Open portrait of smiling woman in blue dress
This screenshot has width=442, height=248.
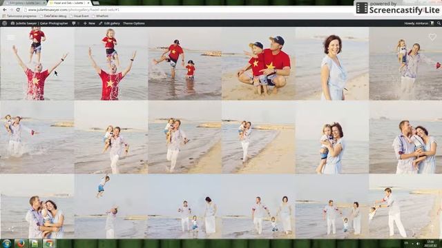coord(332,63)
